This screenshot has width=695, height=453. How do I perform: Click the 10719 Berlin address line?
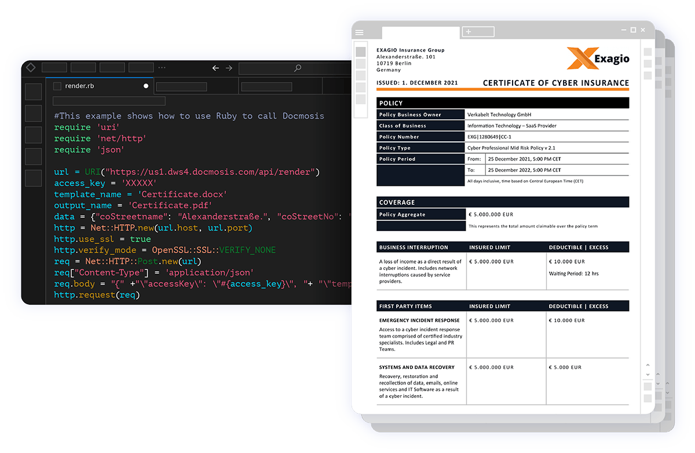tap(394, 63)
